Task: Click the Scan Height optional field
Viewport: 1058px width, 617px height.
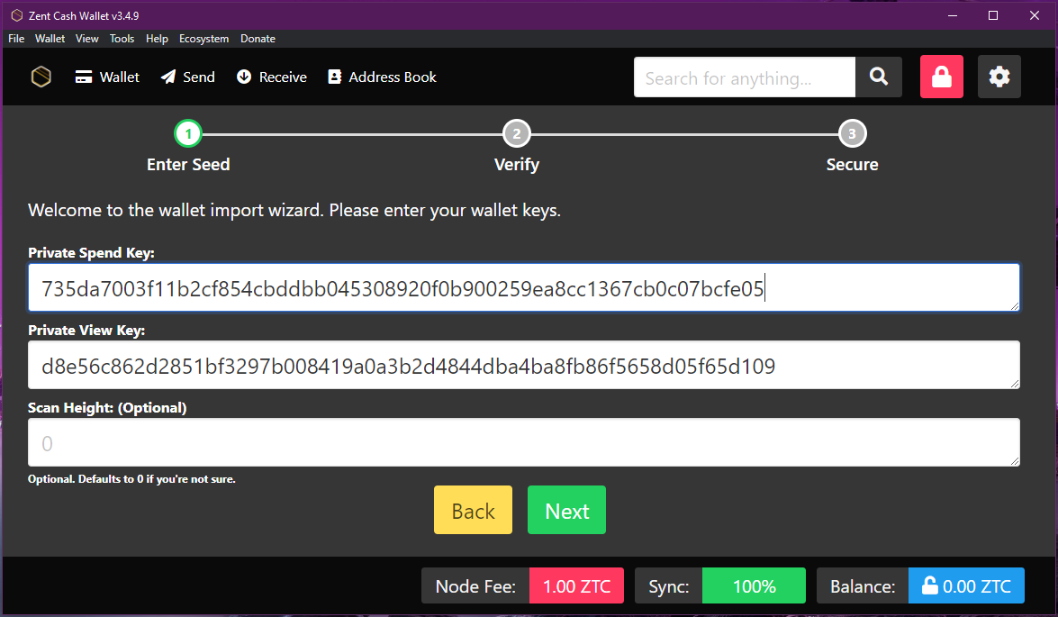Action: 524,442
